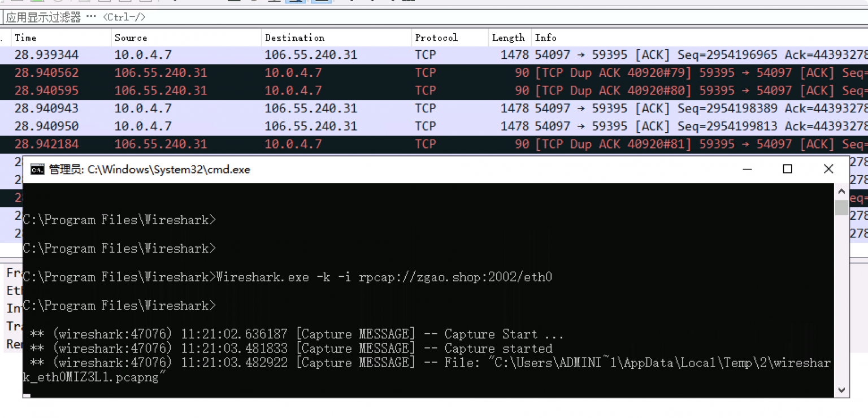Zoom in on the packet list
This screenshot has height=418, width=868.
pos(351,2)
